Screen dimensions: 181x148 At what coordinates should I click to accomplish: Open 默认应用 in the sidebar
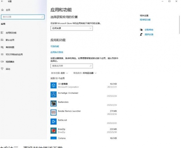click(x=10, y=40)
